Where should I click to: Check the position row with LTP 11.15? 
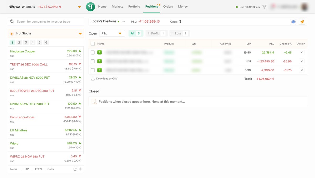point(93,61)
